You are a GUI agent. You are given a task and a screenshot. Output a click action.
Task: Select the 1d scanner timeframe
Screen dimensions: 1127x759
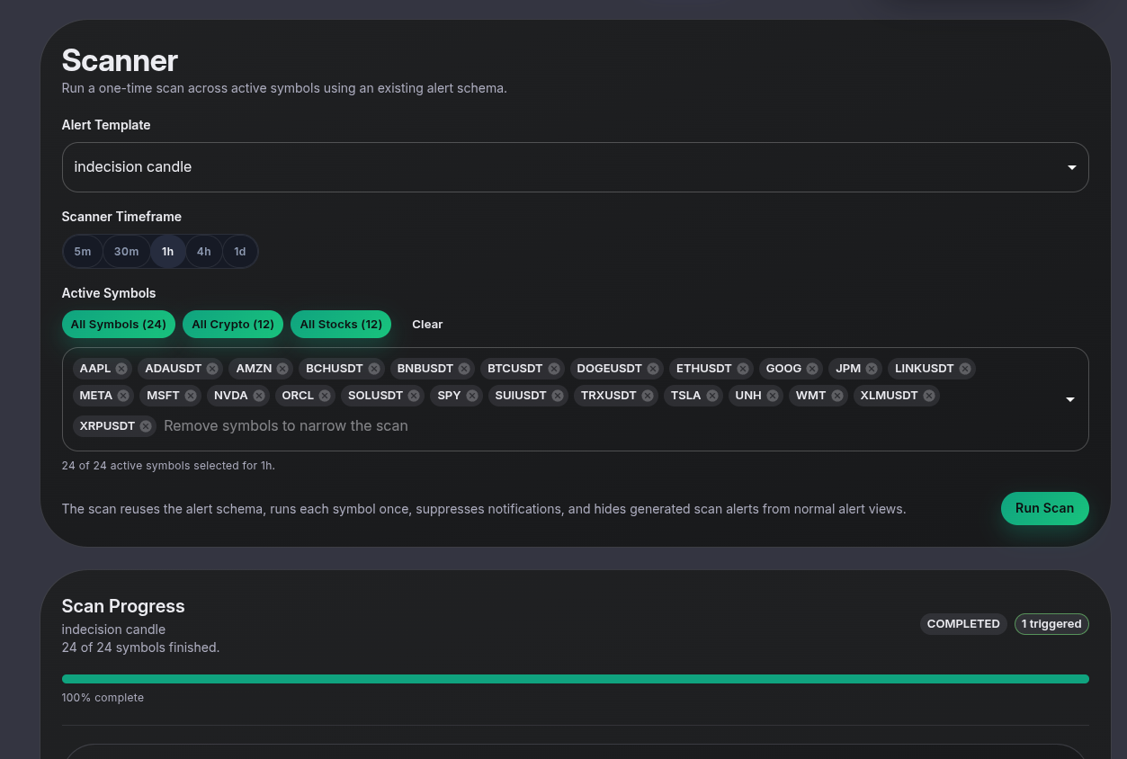(x=240, y=252)
